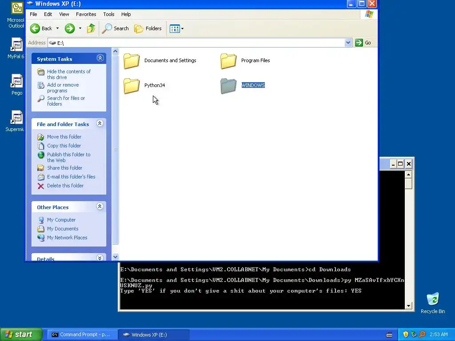Click Command Prompt scroll down arrow
The width and height of the screenshot is (455, 341).
pyautogui.click(x=409, y=305)
